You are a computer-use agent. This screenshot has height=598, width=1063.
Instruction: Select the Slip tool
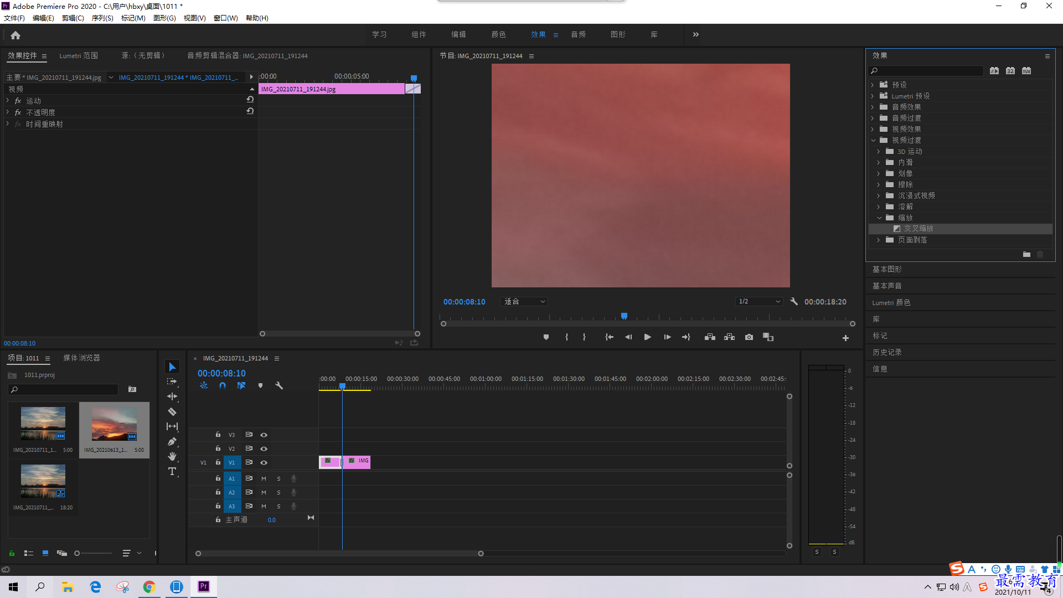[172, 426]
